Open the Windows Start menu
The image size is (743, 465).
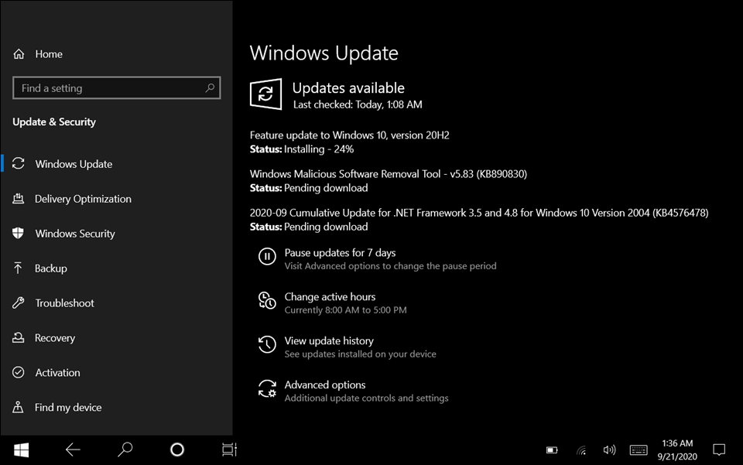pos(21,450)
